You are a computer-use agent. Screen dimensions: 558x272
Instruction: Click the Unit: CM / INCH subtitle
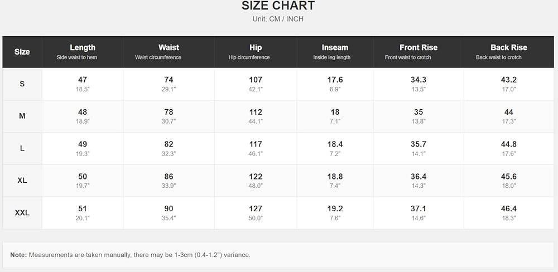pos(278,19)
